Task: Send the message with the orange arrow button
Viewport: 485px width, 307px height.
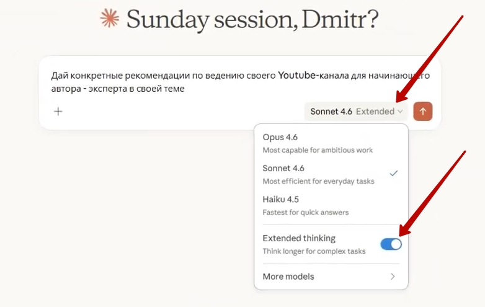Action: (423, 112)
